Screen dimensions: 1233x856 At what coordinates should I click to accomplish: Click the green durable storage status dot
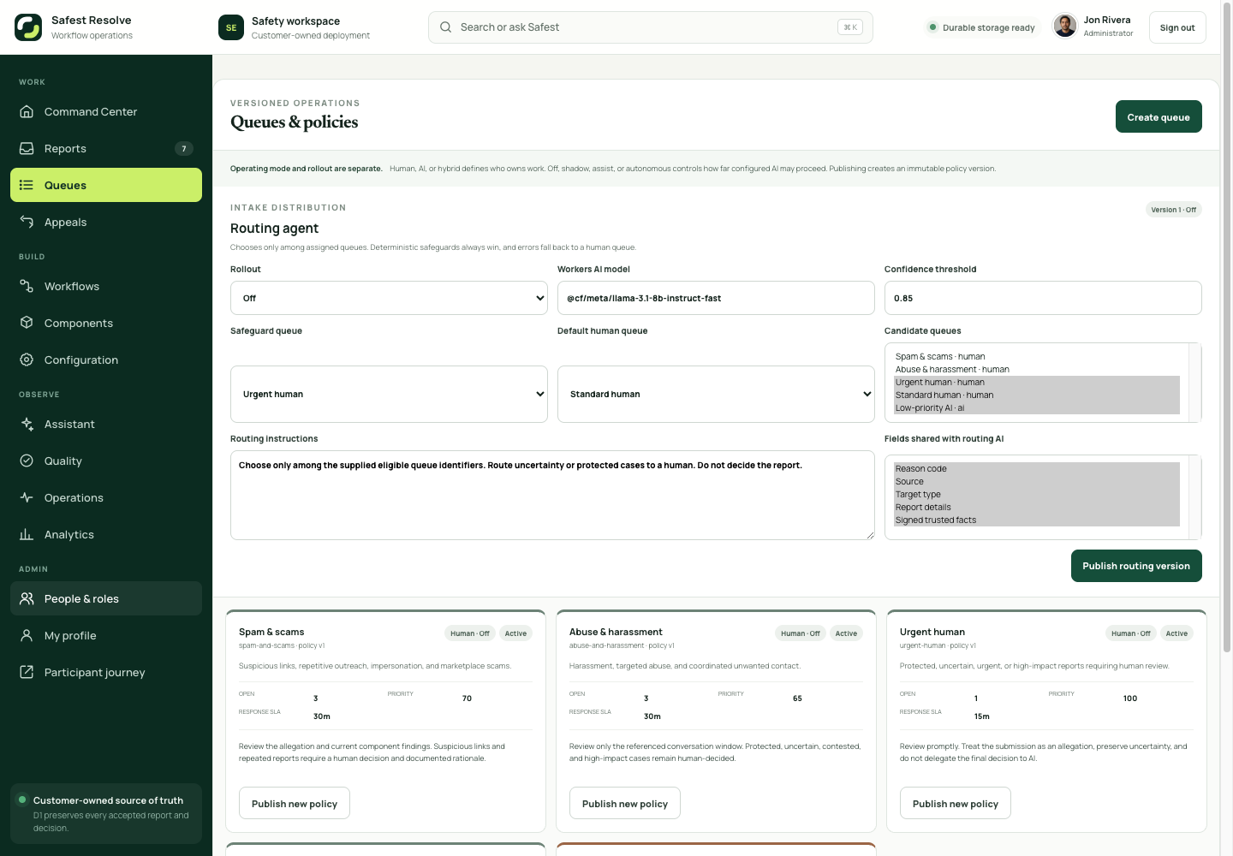932,27
